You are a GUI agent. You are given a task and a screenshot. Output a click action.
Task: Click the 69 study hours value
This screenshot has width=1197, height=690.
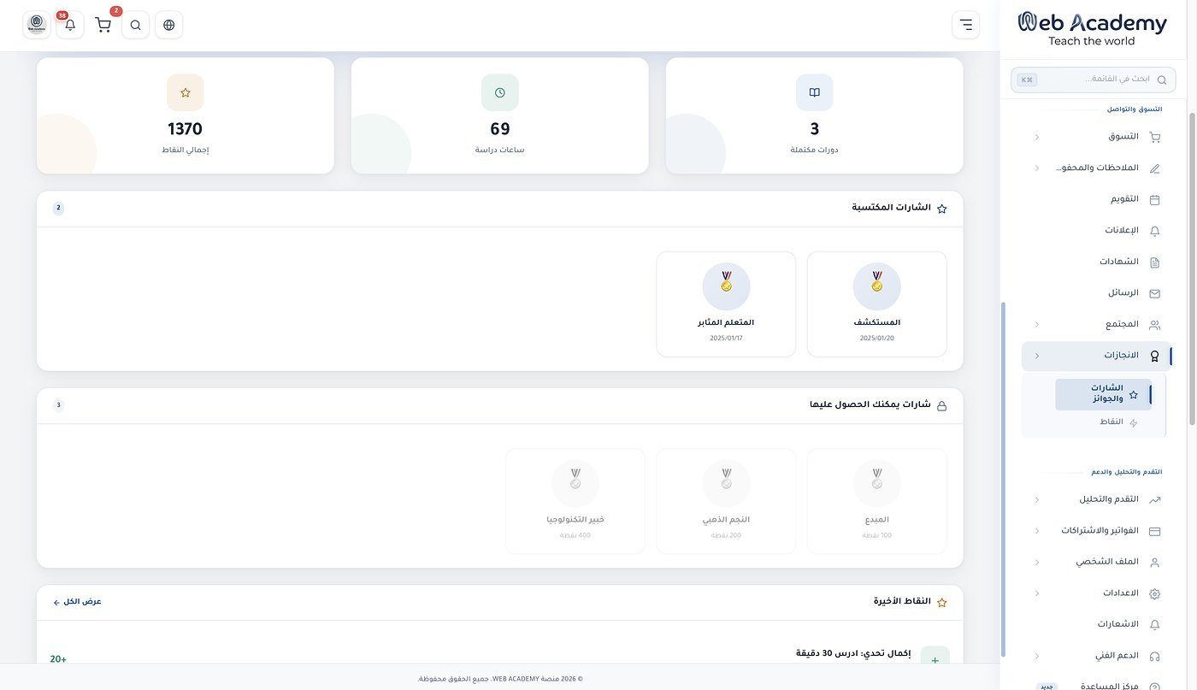pyautogui.click(x=500, y=130)
